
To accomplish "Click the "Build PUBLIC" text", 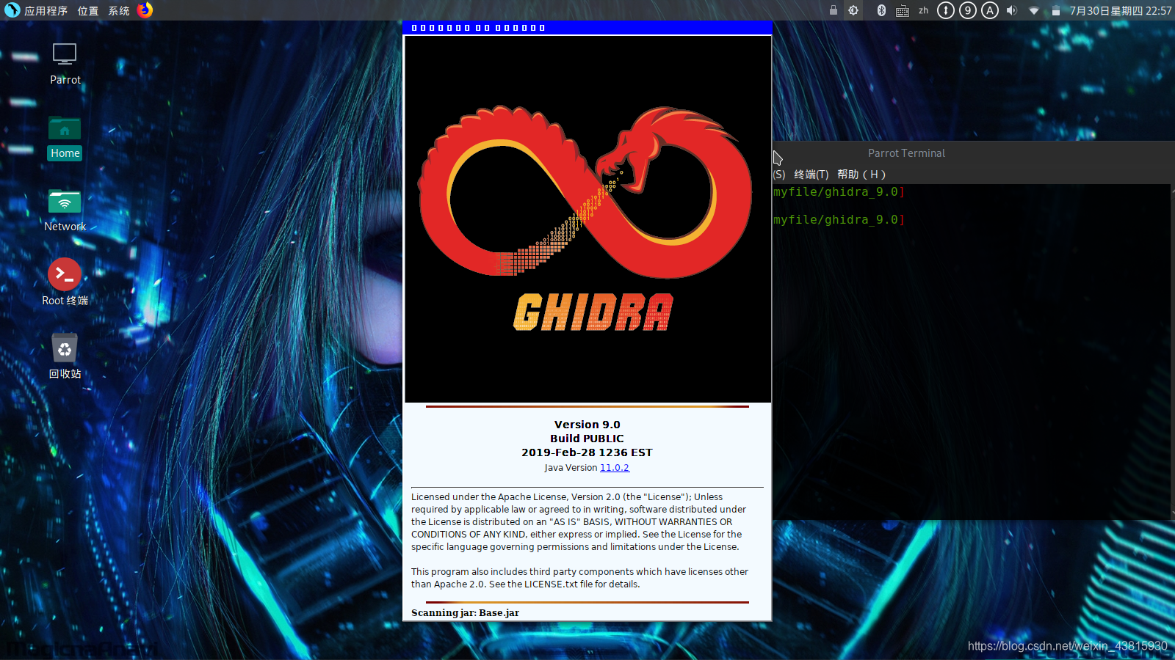I will pos(587,439).
